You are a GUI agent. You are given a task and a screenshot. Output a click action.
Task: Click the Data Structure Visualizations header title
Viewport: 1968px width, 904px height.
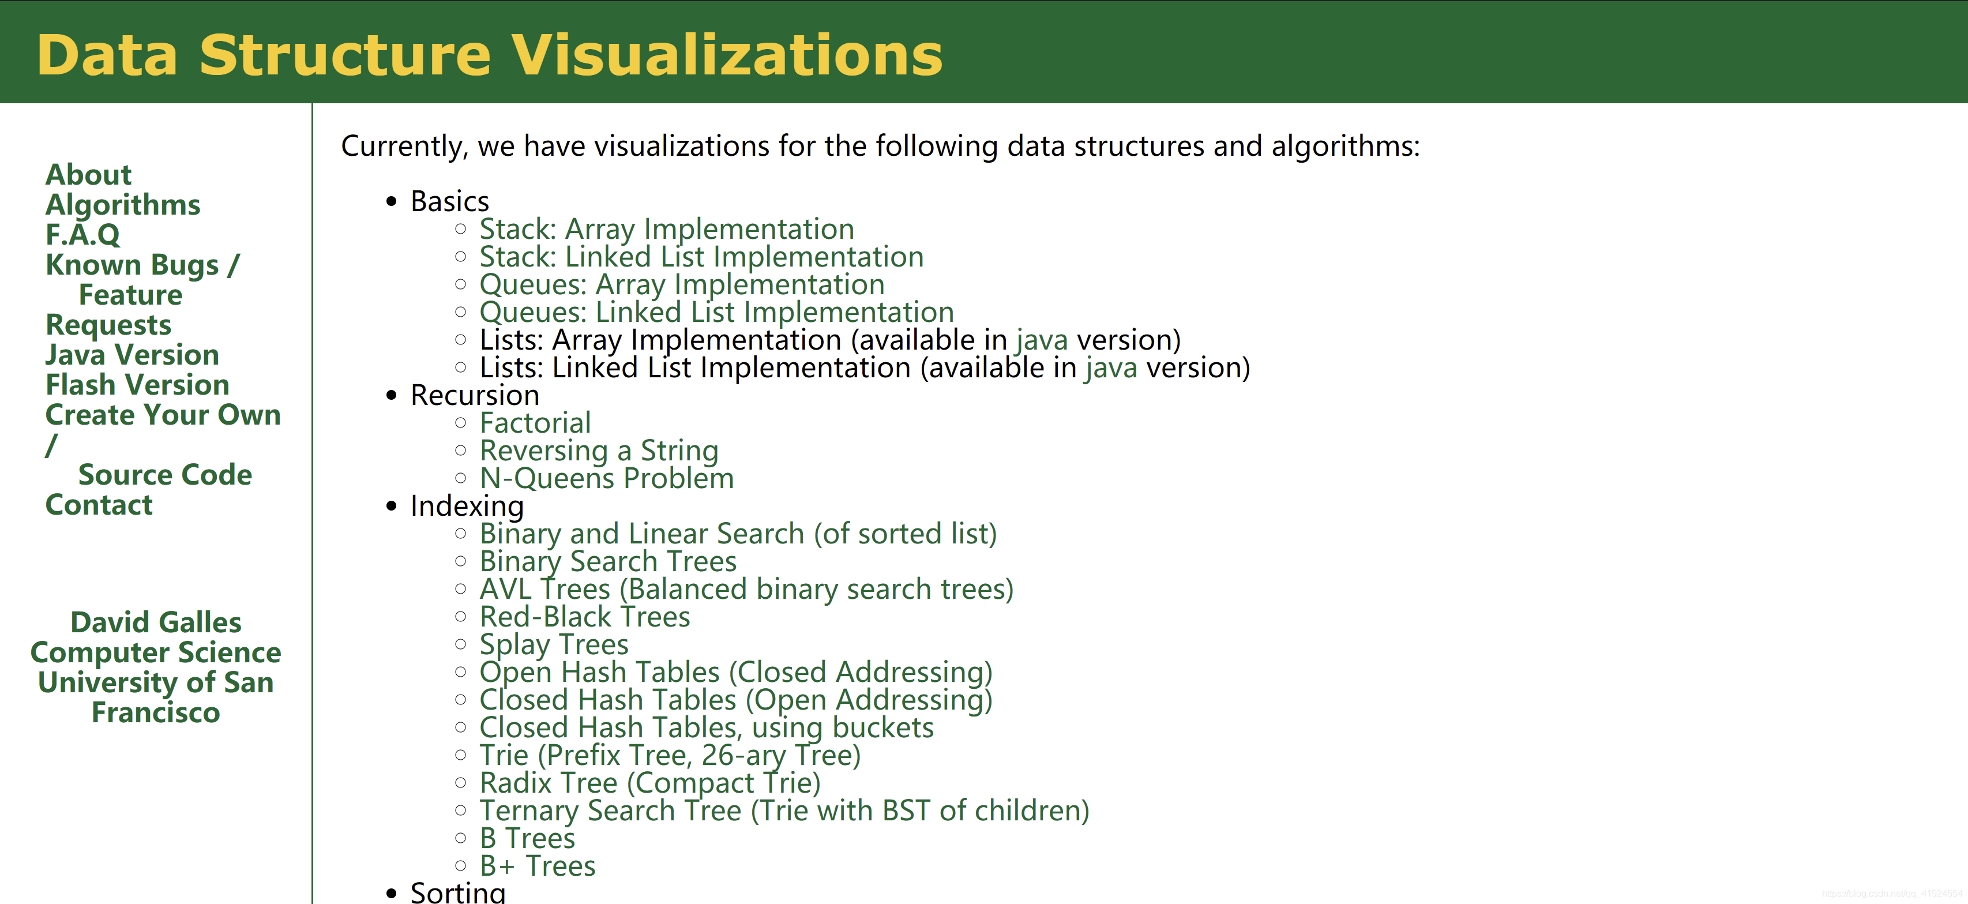[489, 55]
